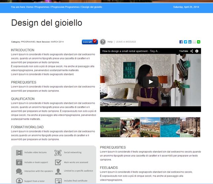Click the YouTube logo on the video
Screen dimensions: 213x184
click(x=184, y=51)
